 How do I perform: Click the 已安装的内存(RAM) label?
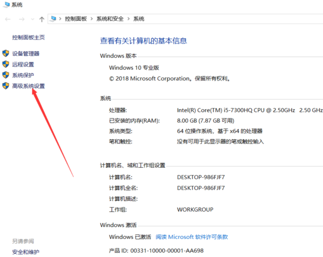(134, 121)
